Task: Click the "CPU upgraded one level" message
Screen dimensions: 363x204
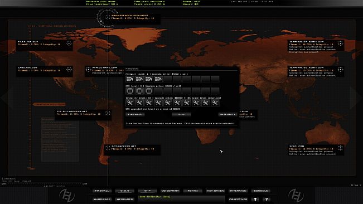Action: (x=153, y=109)
